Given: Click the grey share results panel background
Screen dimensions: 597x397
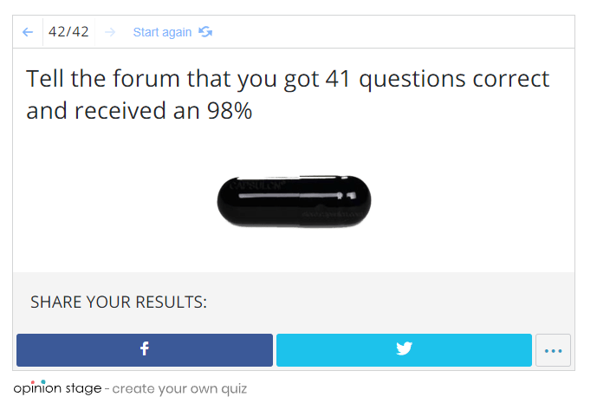Looking at the screenshot, I should point(294,303).
